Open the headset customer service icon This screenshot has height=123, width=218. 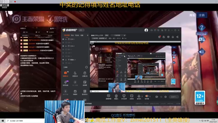pos(152,30)
